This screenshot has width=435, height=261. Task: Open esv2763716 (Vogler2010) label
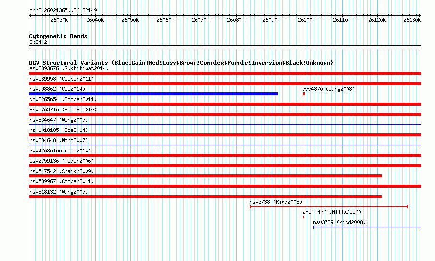(63, 109)
